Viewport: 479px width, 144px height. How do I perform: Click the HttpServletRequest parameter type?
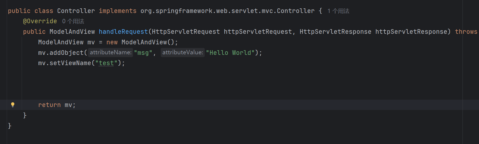[x=186, y=32]
